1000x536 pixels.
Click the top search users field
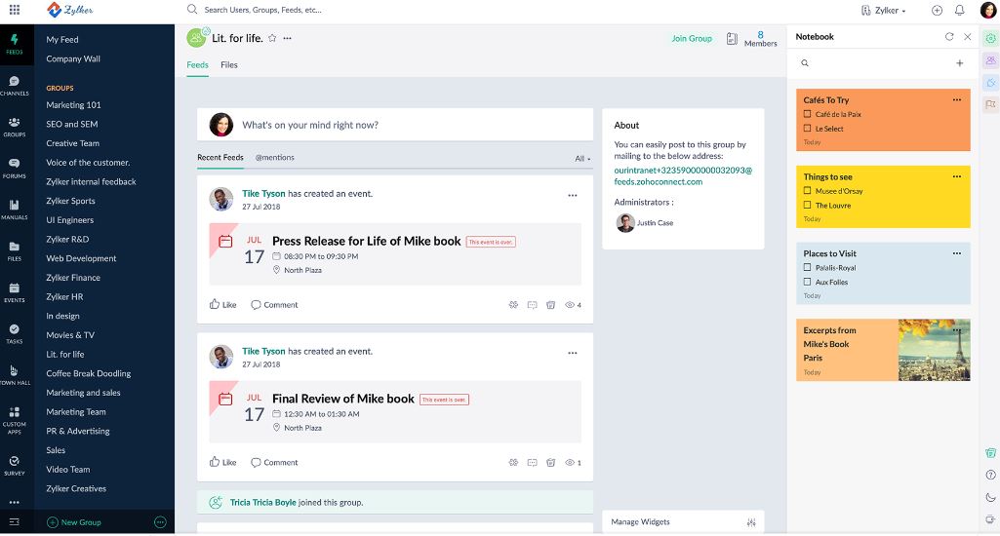click(x=262, y=10)
